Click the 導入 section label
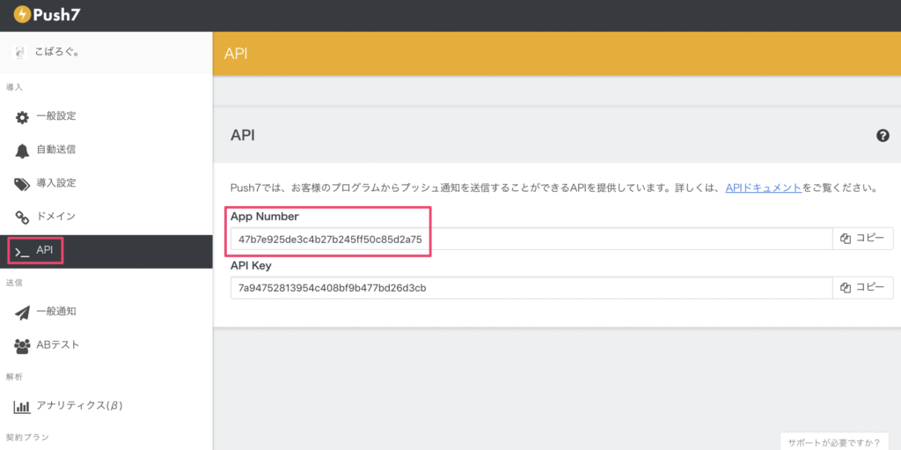Viewport: 901px width, 450px height. (x=14, y=87)
